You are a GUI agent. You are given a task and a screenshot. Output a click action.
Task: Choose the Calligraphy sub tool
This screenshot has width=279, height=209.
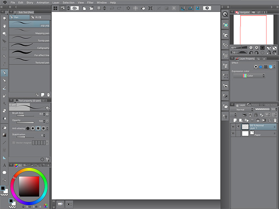pyautogui.click(x=29, y=46)
